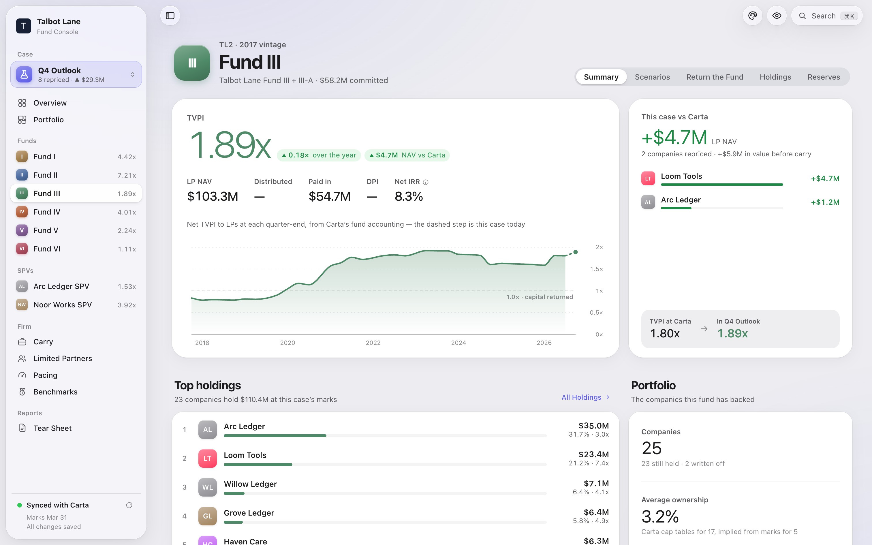Viewport: 872px width, 545px height.
Task: Click the Fund IV badge icon
Action: [x=22, y=212]
